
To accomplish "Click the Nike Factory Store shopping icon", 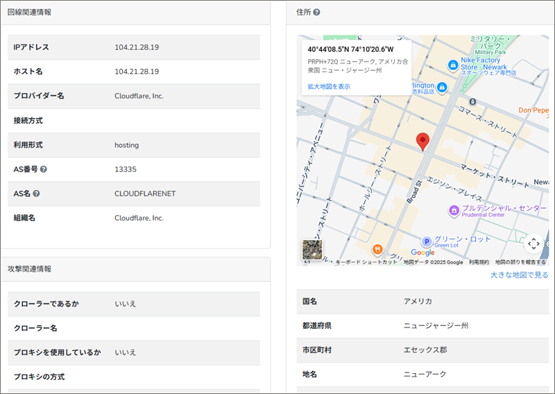I will point(452,64).
